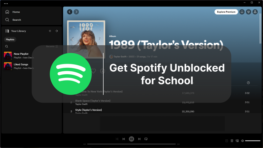263x148 pixels.
Task: Save album with the heart icon
Action: click(x=93, y=71)
